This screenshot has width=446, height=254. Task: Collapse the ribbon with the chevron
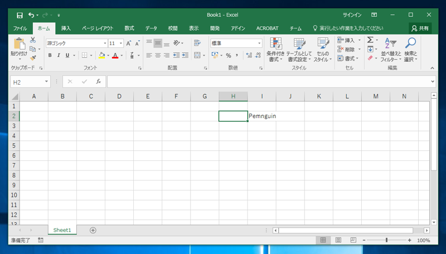[432, 68]
